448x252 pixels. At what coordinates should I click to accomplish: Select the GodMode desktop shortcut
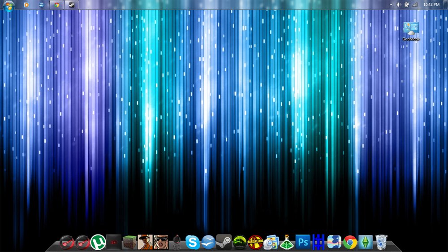tap(411, 31)
